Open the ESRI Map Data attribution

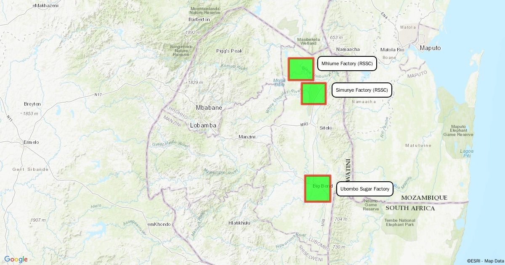485,261
